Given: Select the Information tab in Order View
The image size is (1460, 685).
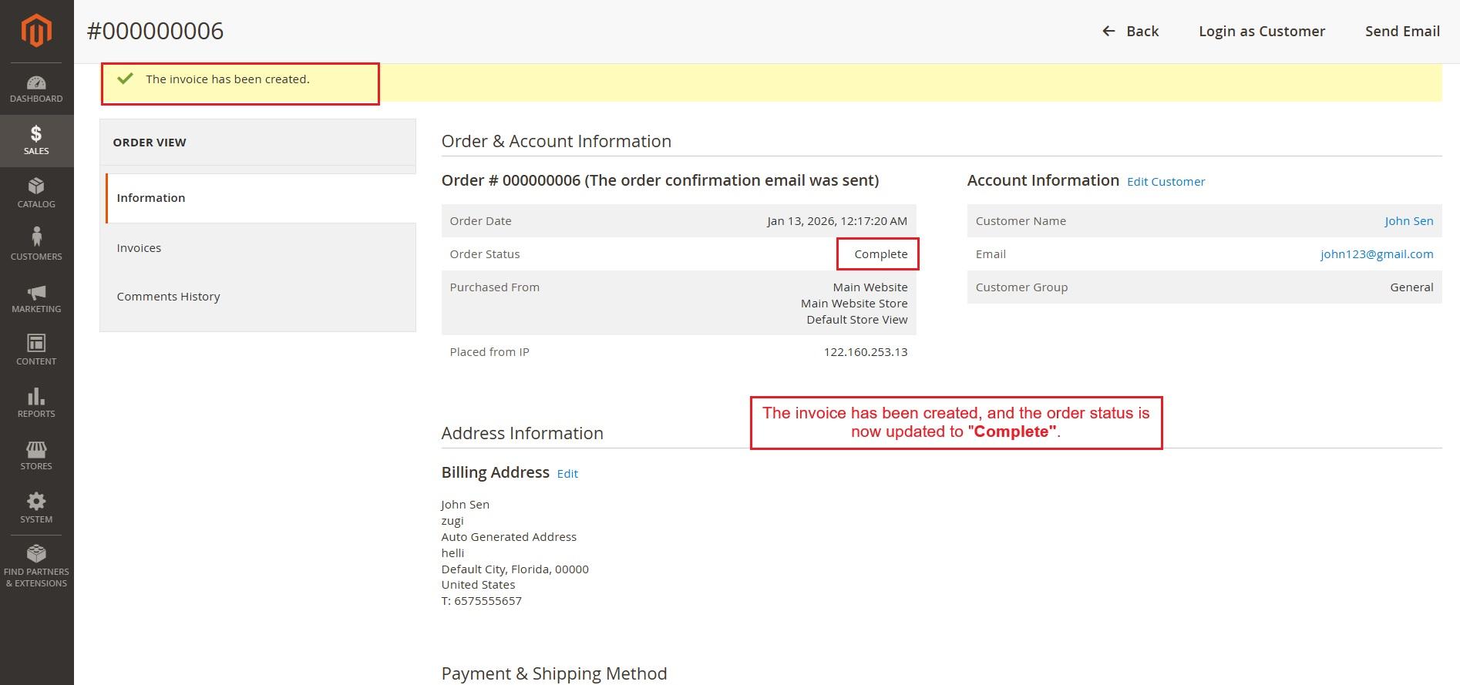Looking at the screenshot, I should 151,198.
